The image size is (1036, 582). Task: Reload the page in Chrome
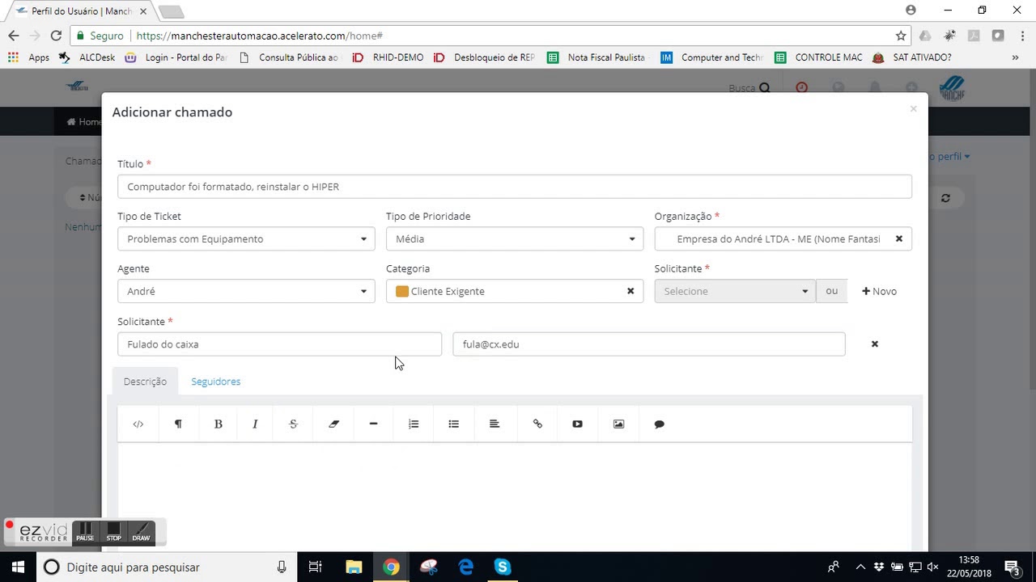pyautogui.click(x=56, y=36)
